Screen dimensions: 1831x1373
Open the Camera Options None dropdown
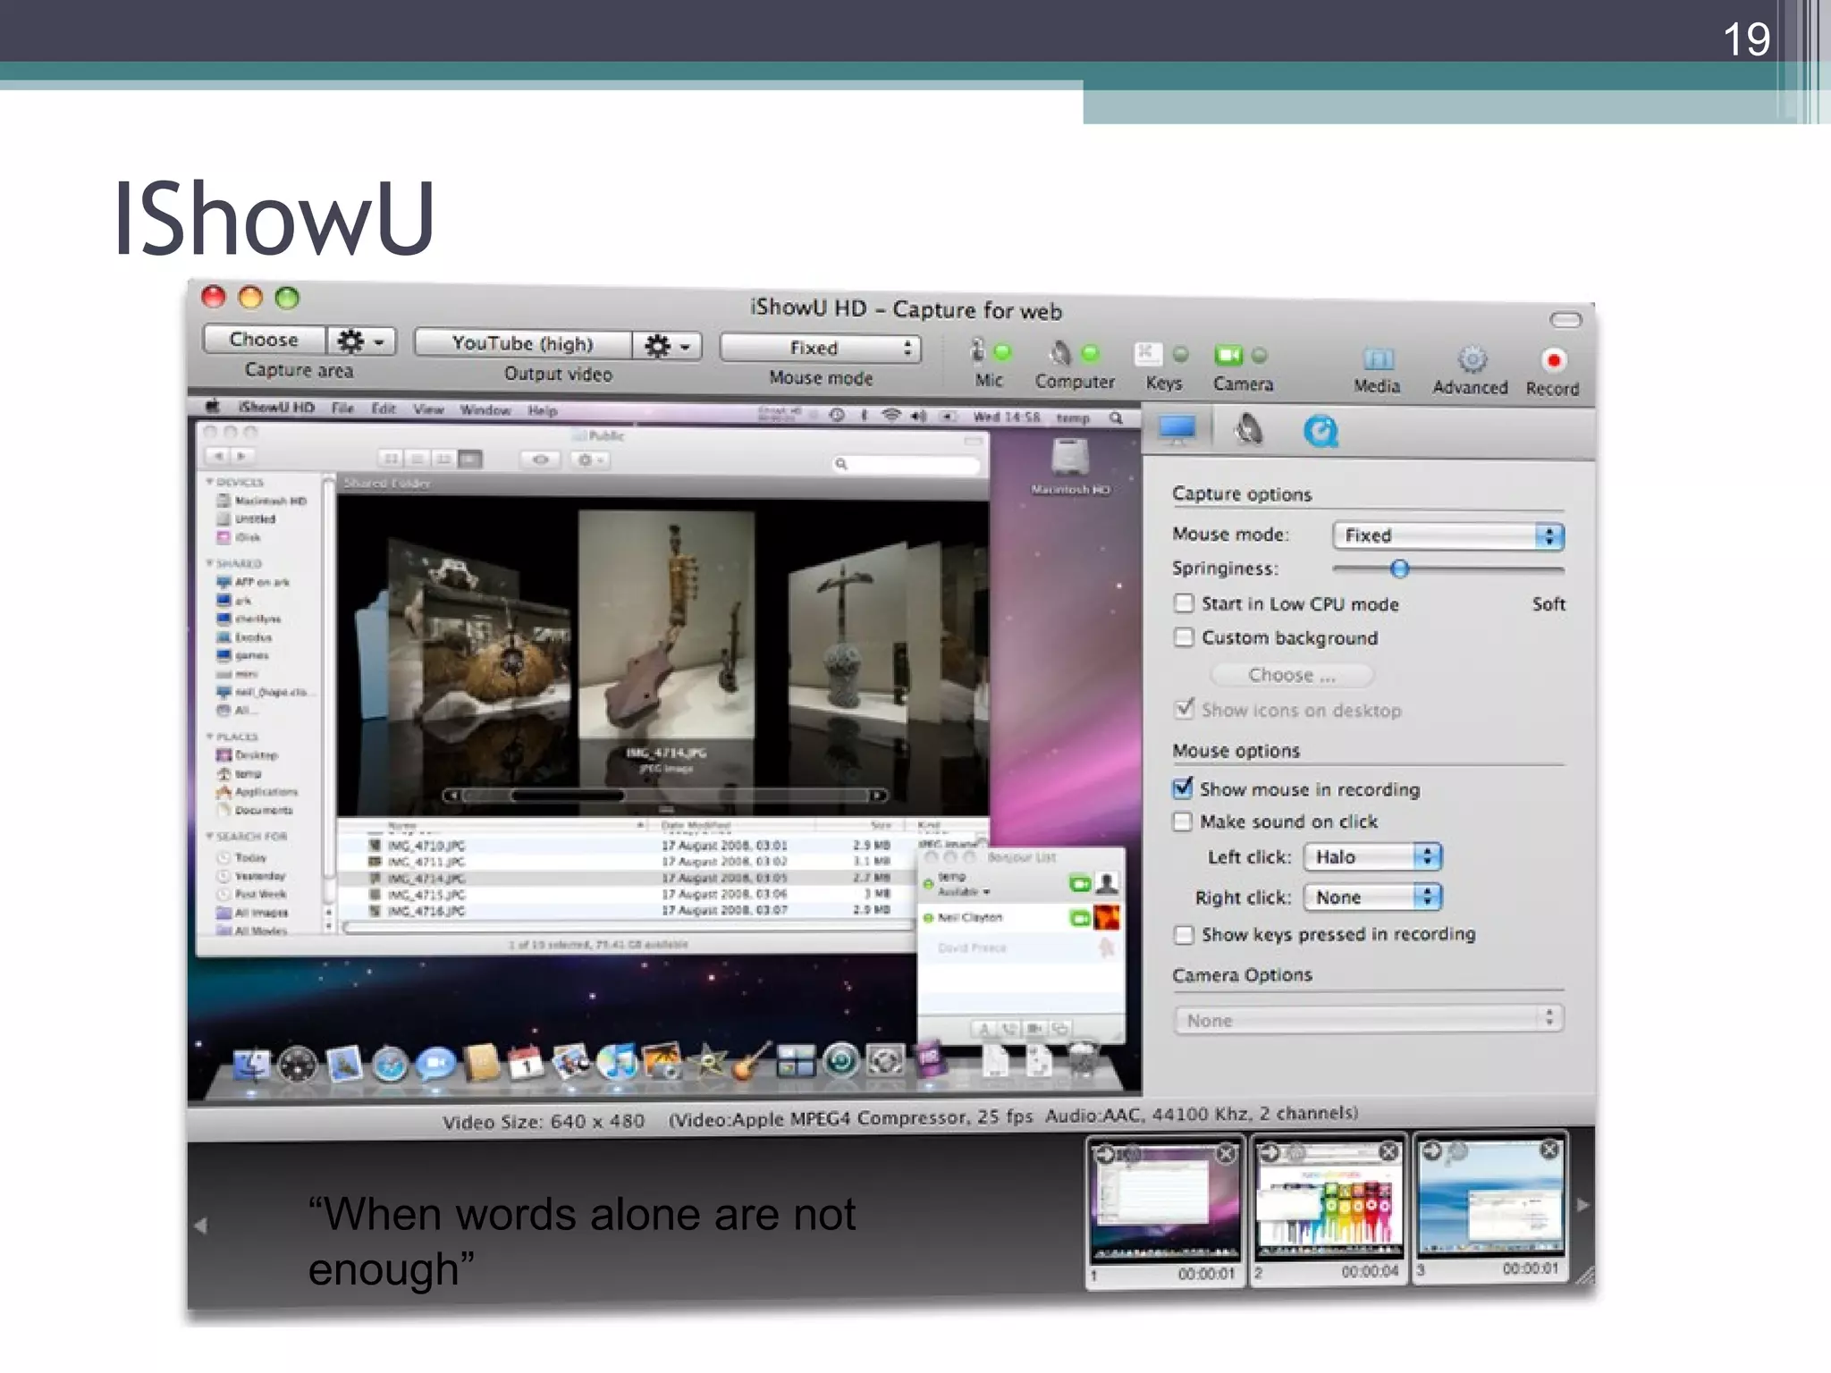tap(1369, 1019)
